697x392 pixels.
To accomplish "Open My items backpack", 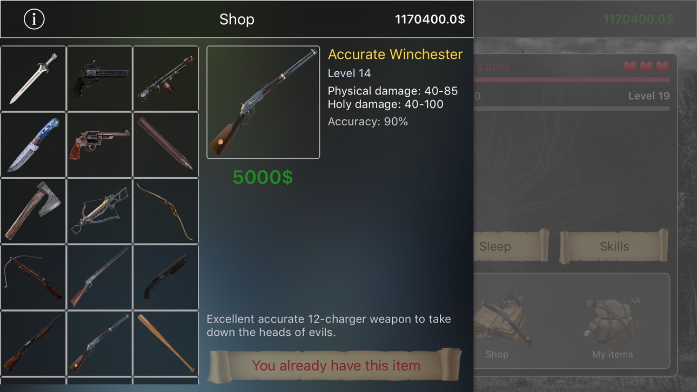I will (613, 327).
